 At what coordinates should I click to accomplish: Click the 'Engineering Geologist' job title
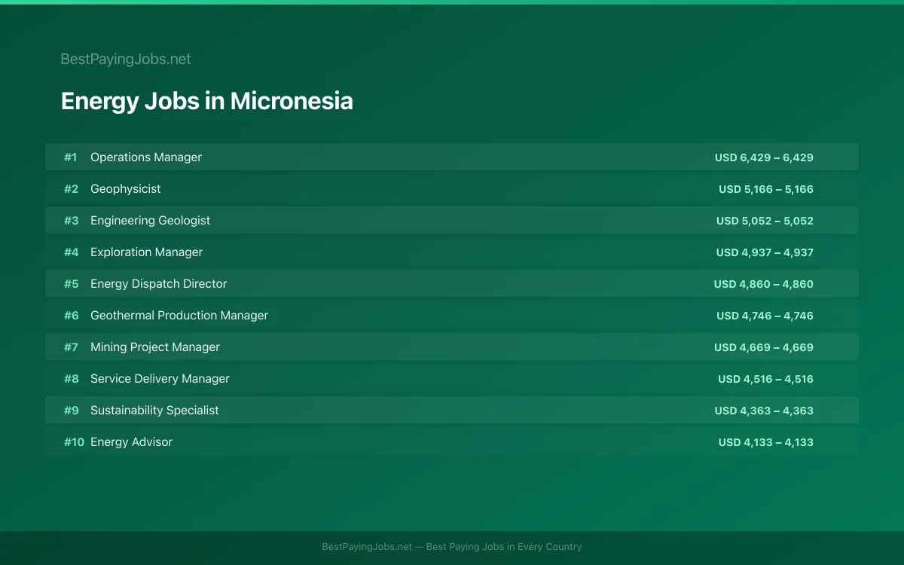tap(151, 221)
